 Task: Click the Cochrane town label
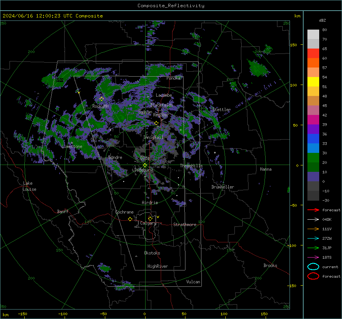point(124,212)
